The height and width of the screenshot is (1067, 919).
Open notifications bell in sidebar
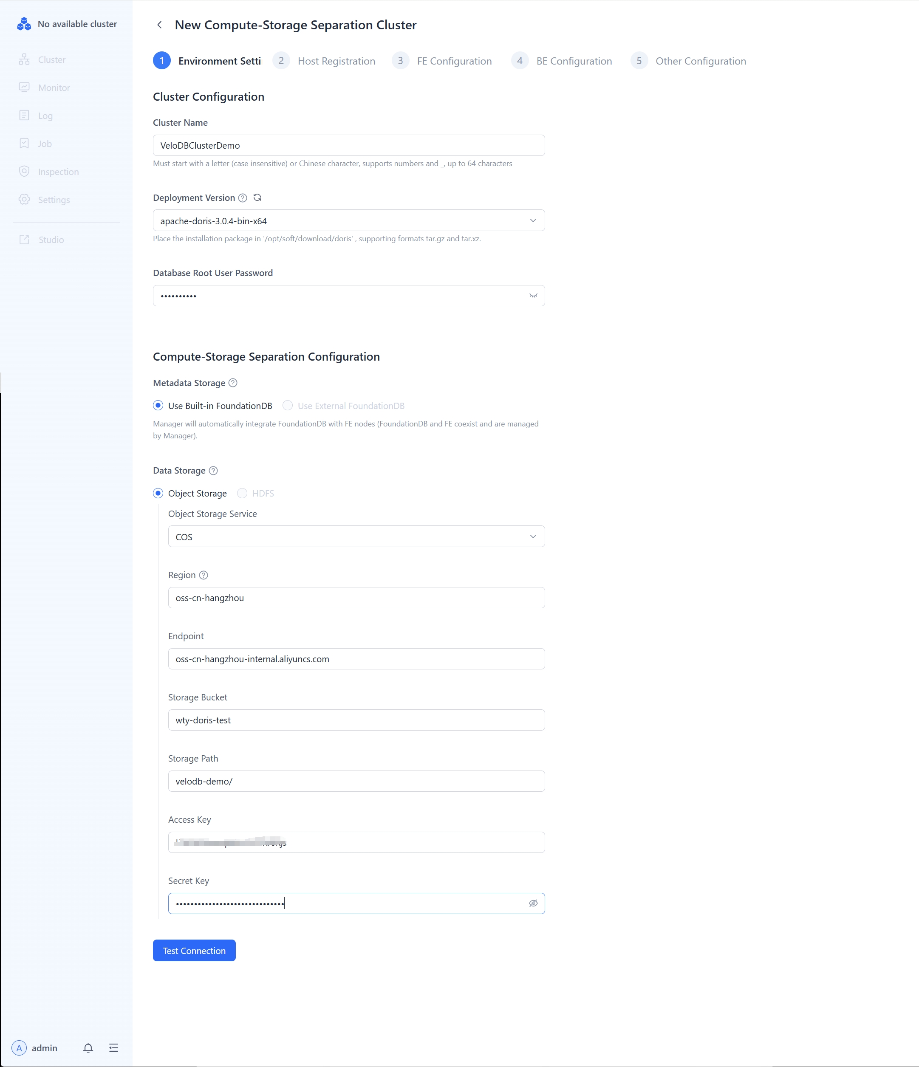tap(88, 1048)
